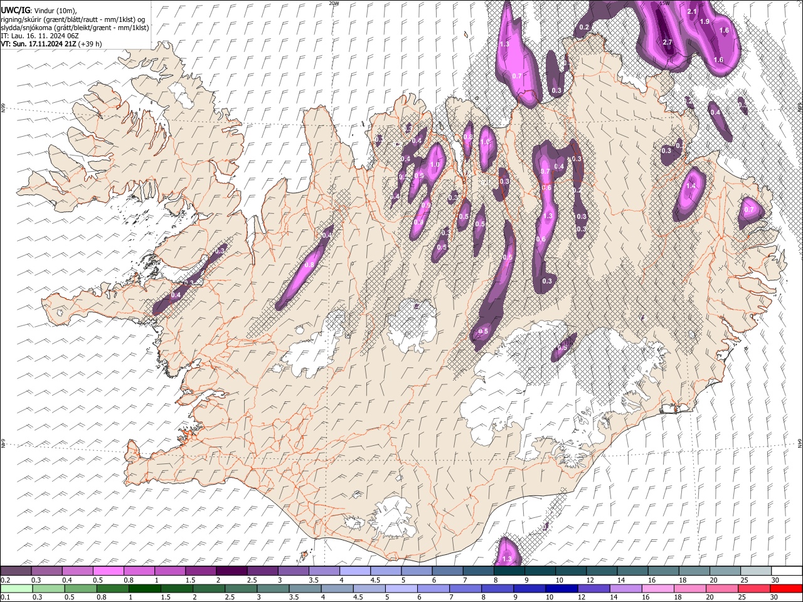Click the "2.7" precipitation value on the map
Image resolution: width=803 pixels, height=602 pixels.
[x=667, y=43]
